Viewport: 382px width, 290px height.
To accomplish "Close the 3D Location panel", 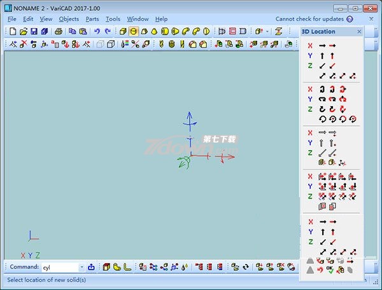I will click(359, 31).
